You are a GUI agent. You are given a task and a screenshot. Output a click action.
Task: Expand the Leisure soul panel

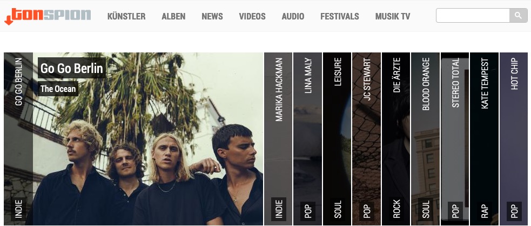pyautogui.click(x=337, y=139)
